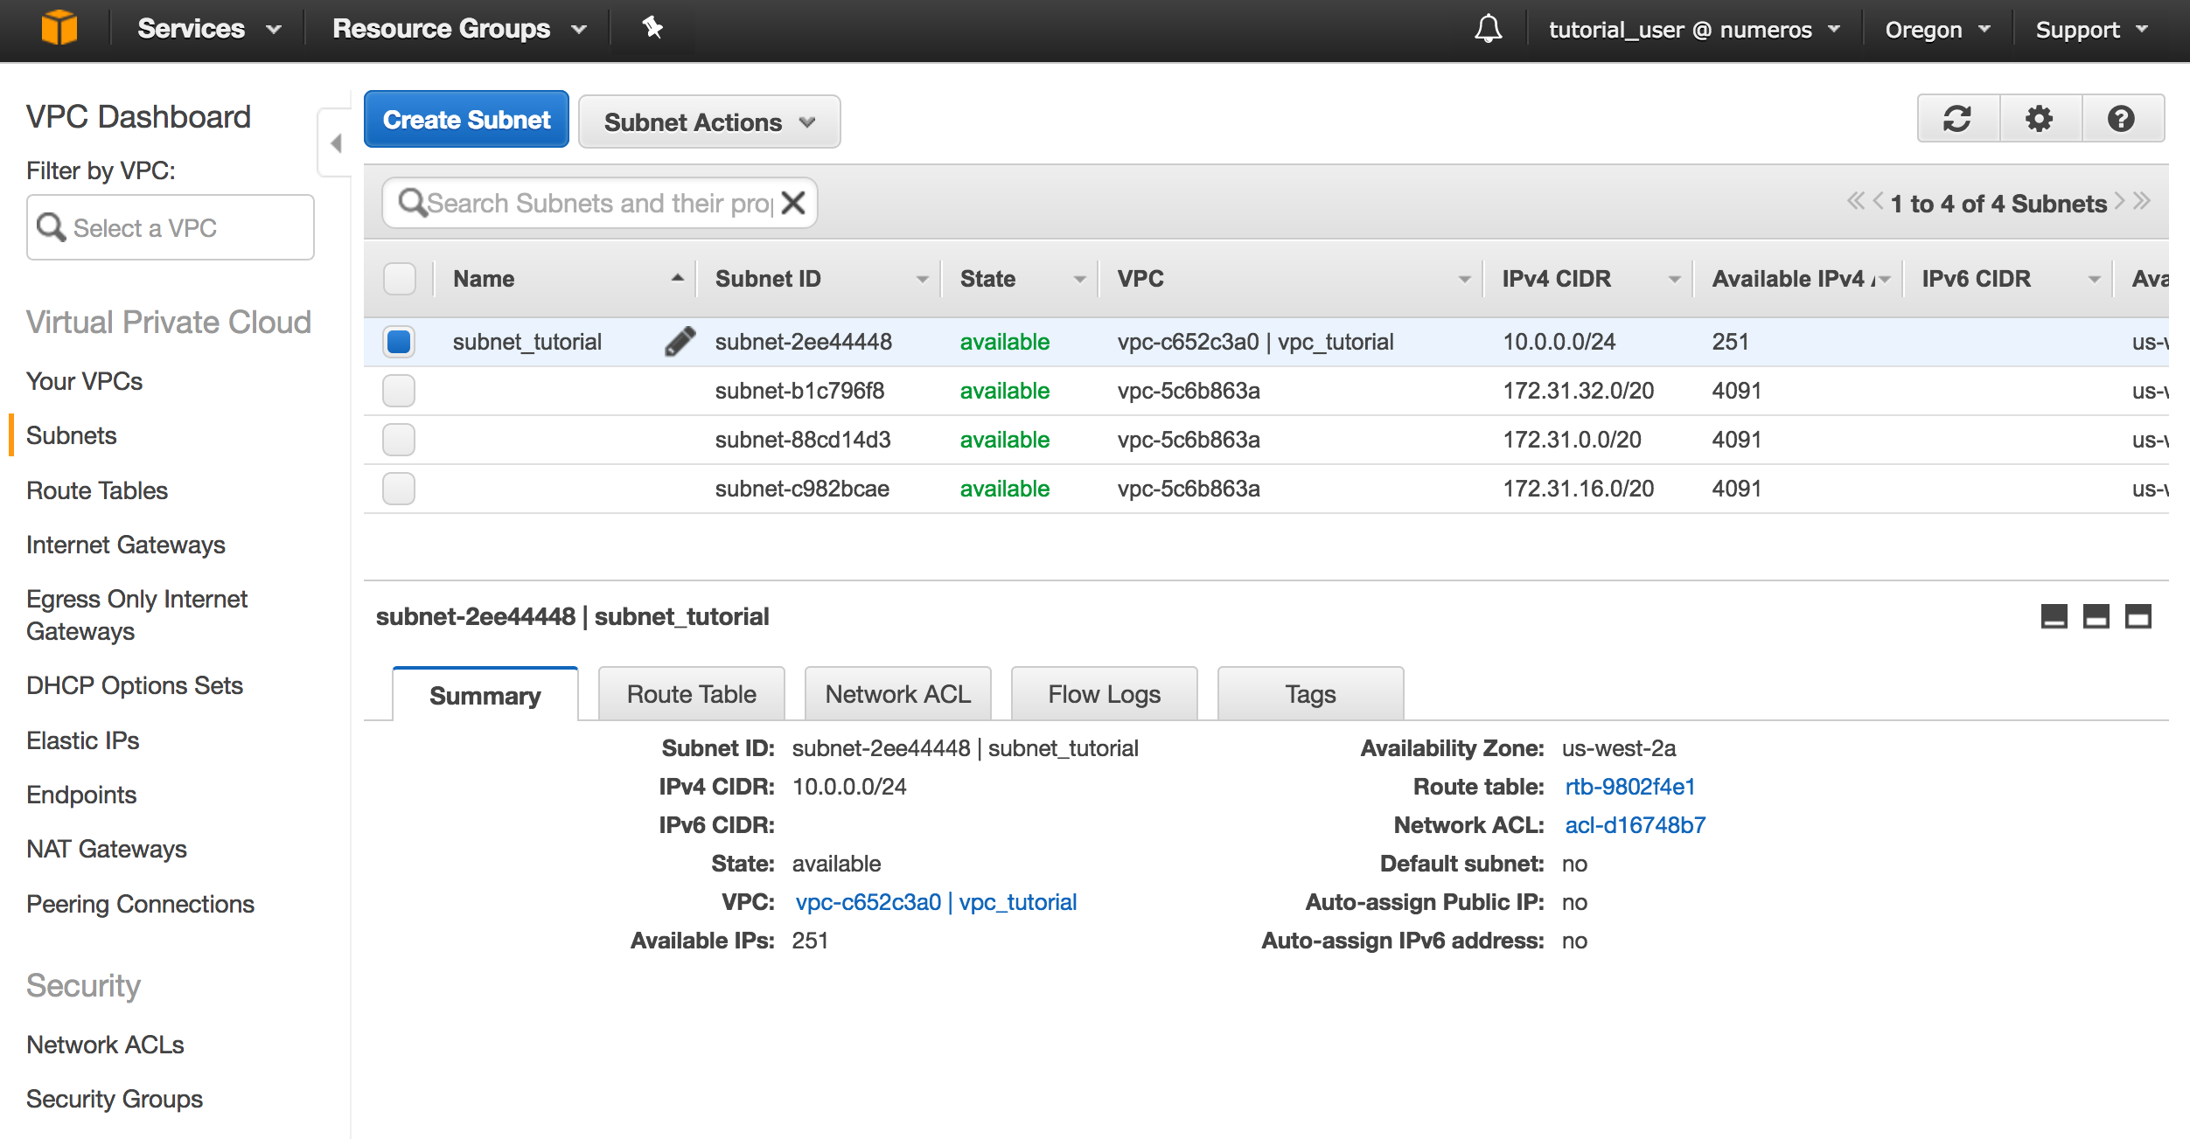Click magnifier icon in Filter by VPC box
This screenshot has height=1139, width=2190.
coord(51,227)
